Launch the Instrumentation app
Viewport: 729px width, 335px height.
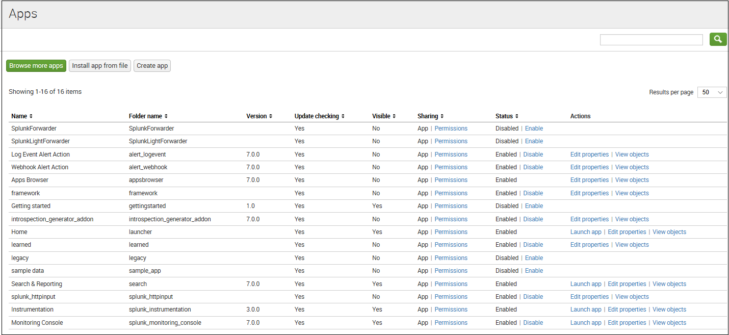point(586,310)
